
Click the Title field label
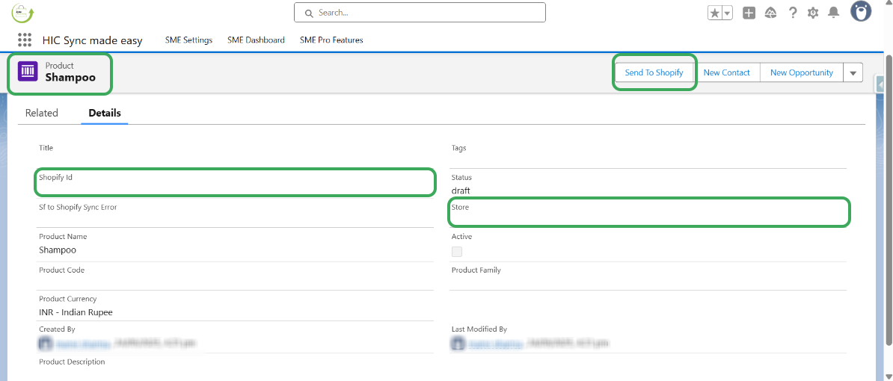(x=46, y=148)
